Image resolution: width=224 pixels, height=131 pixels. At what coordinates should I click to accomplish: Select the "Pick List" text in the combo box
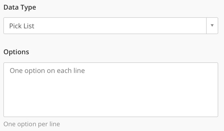22,26
